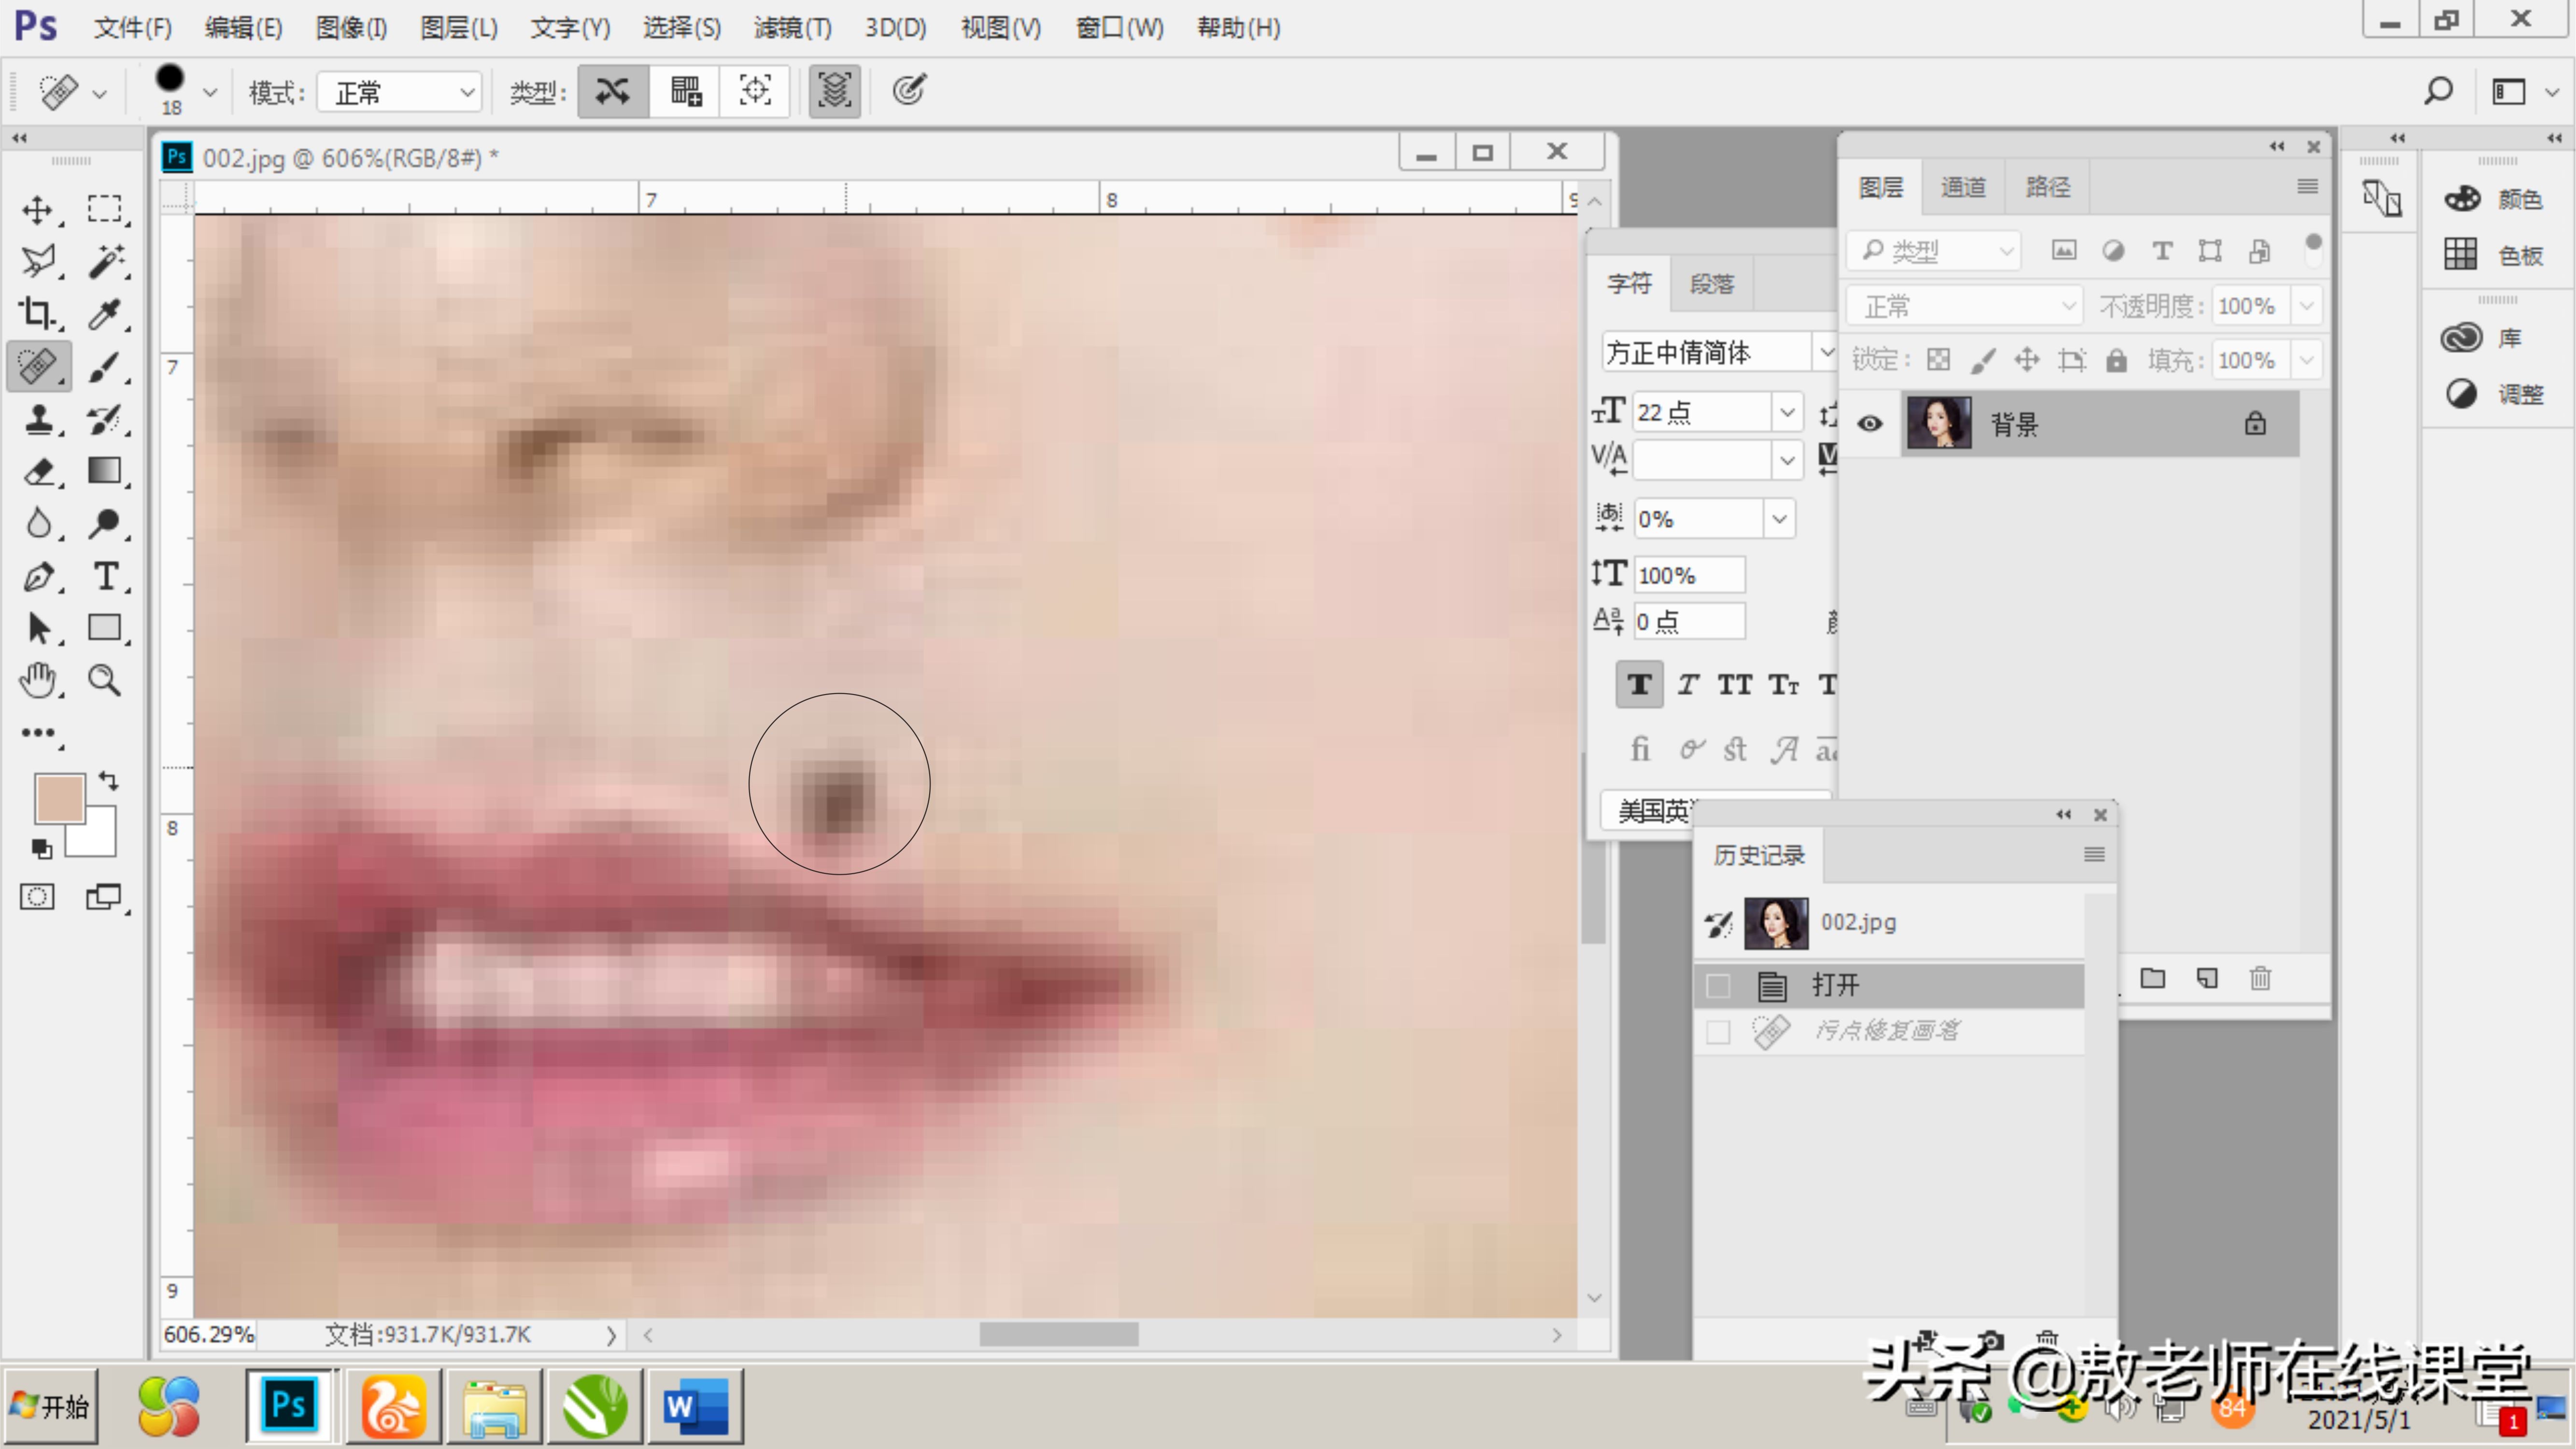Switch to the 通道 tab
Viewport: 2576px width, 1449px height.
point(1963,187)
